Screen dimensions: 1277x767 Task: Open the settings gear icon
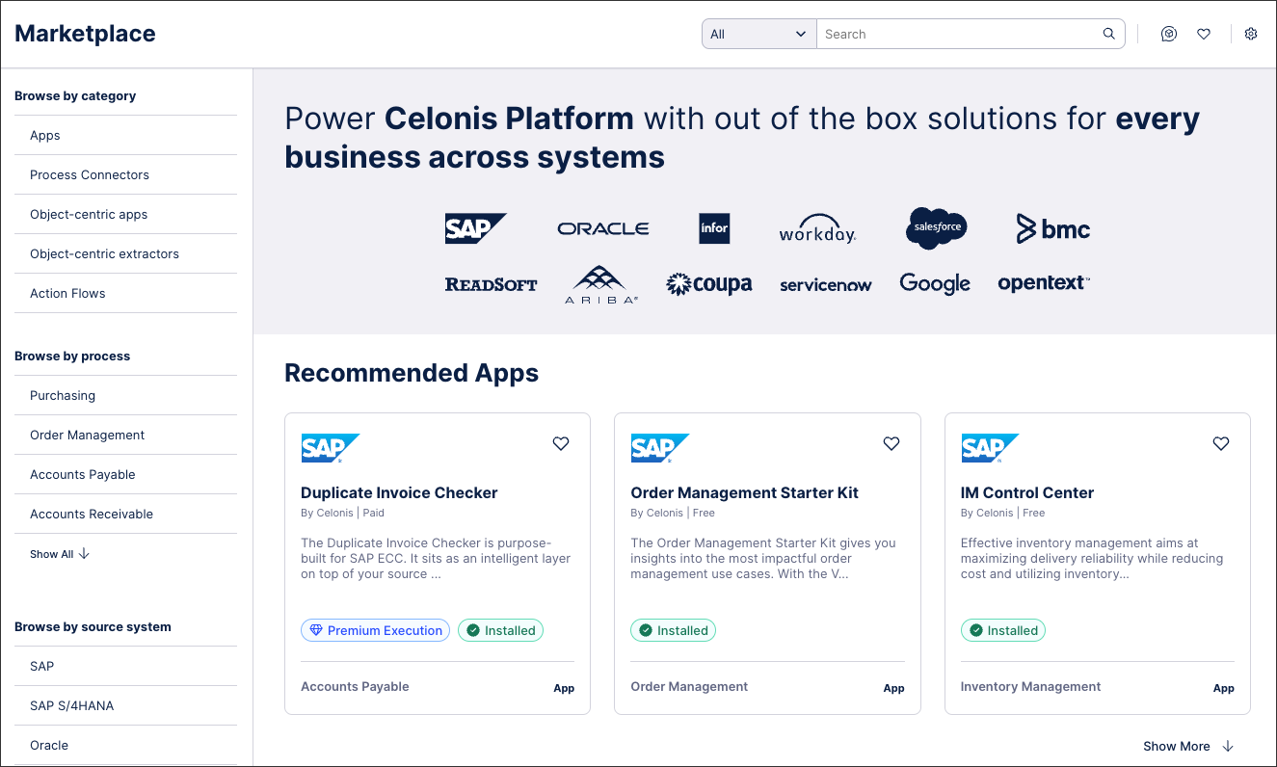(x=1251, y=34)
